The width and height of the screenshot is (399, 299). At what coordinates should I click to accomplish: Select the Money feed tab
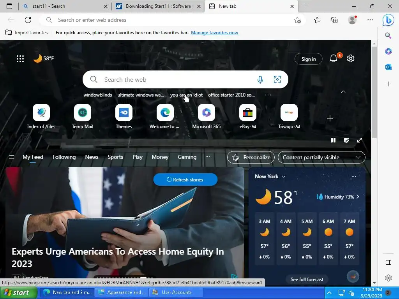(160, 157)
